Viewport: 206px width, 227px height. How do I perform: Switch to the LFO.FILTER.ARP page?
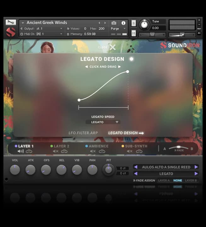83,133
